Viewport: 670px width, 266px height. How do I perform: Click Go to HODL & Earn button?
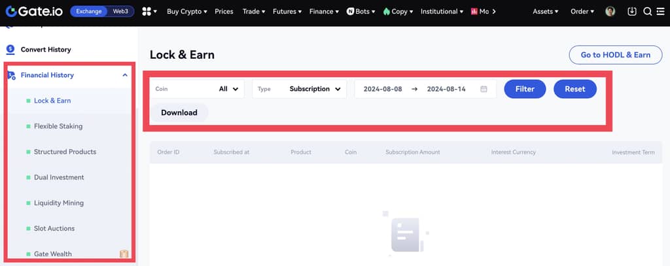click(x=615, y=55)
